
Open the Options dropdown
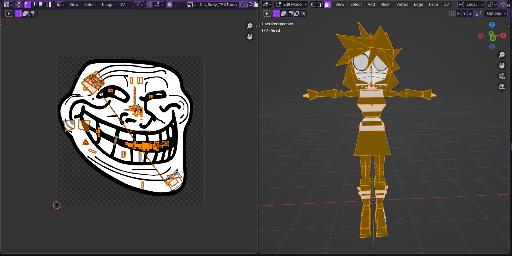click(x=496, y=13)
